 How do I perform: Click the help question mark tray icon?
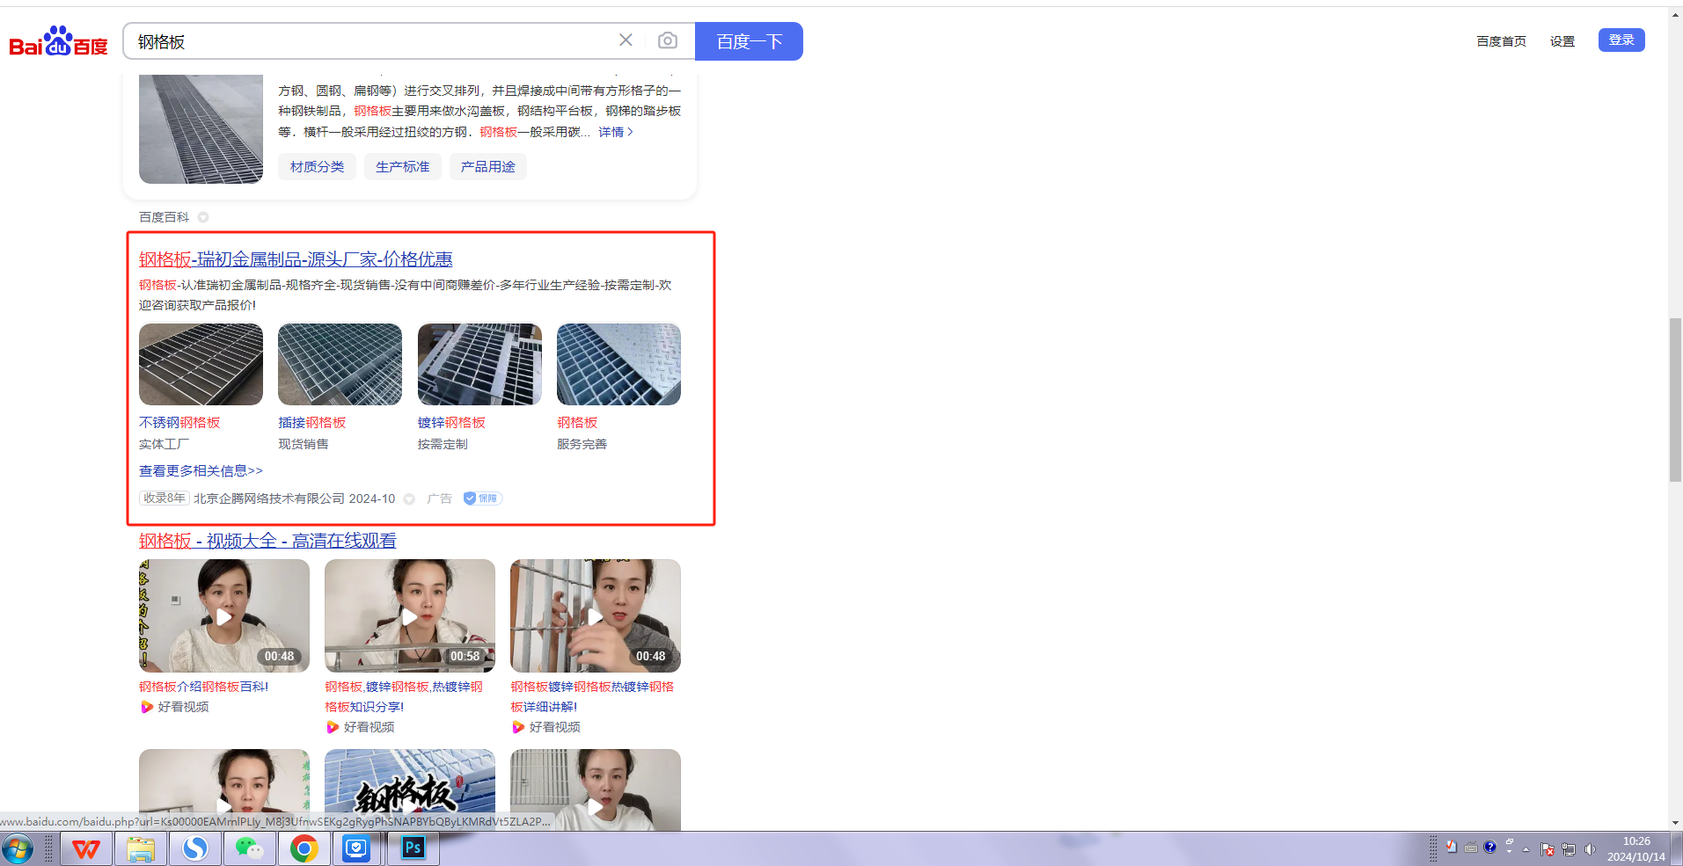[x=1489, y=848]
